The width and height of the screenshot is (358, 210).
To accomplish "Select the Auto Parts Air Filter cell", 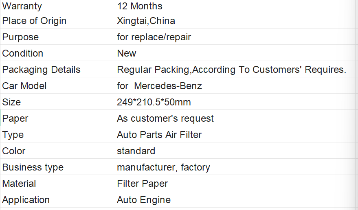I will pyautogui.click(x=235, y=134).
